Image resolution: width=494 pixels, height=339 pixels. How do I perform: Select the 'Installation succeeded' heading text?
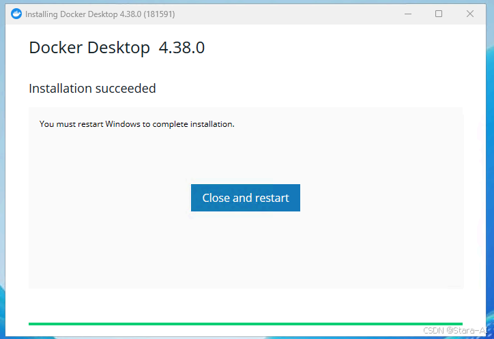[92, 89]
